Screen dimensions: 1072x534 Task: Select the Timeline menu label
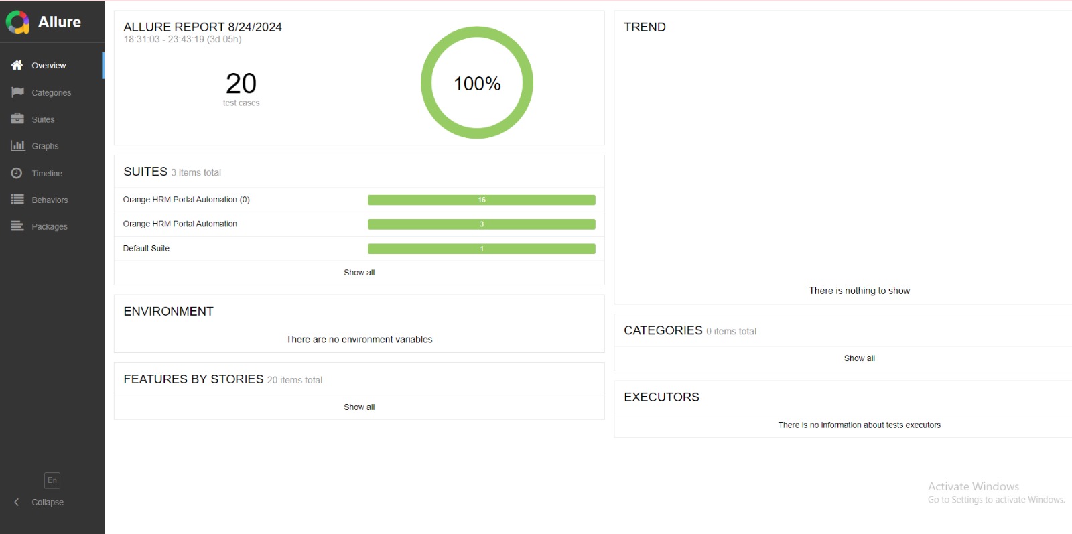(x=47, y=174)
